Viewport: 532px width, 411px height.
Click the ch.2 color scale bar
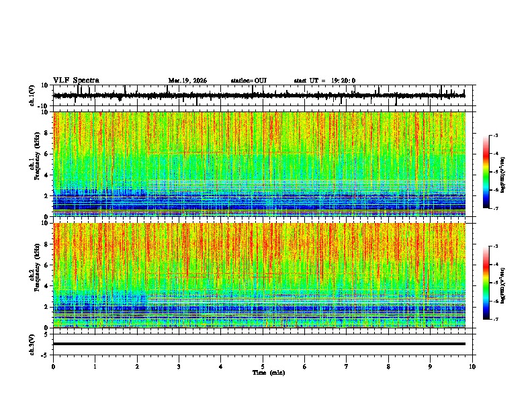(x=486, y=283)
